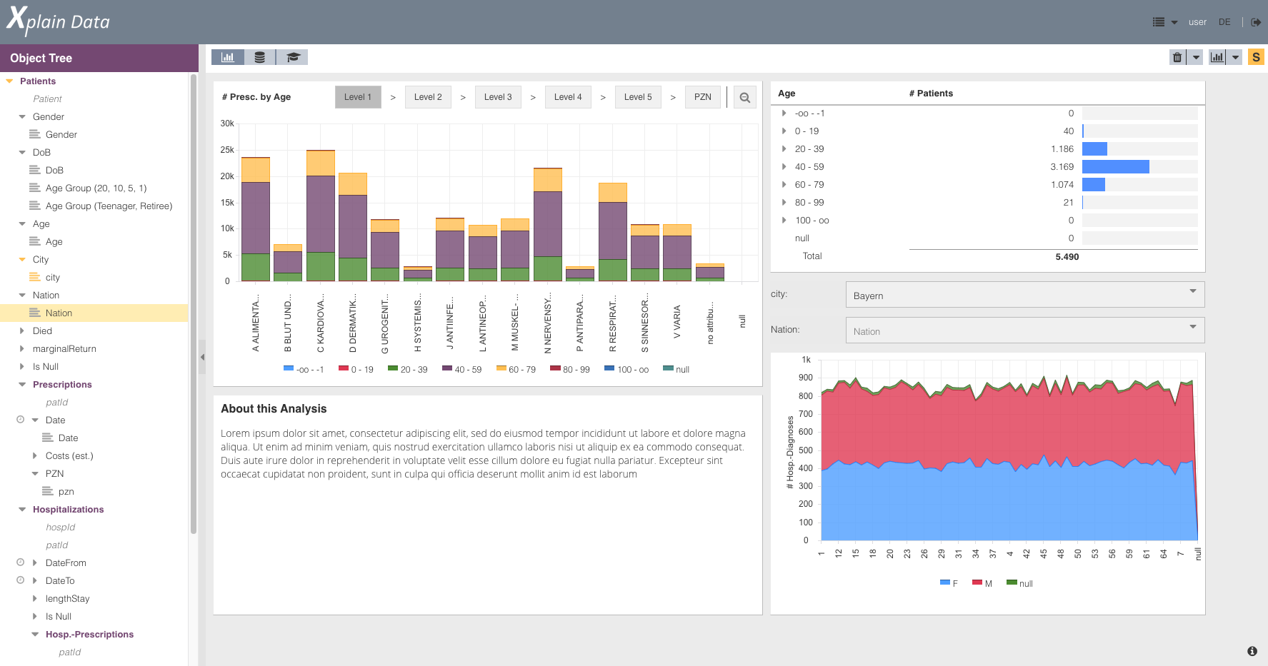Click the logout icon in header
1268x666 pixels.
pyautogui.click(x=1256, y=22)
